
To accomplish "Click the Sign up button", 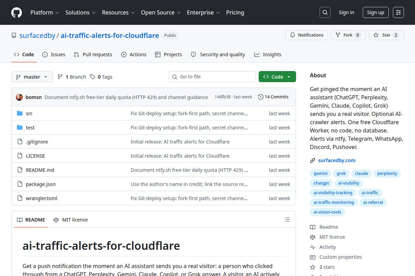I will (x=376, y=12).
